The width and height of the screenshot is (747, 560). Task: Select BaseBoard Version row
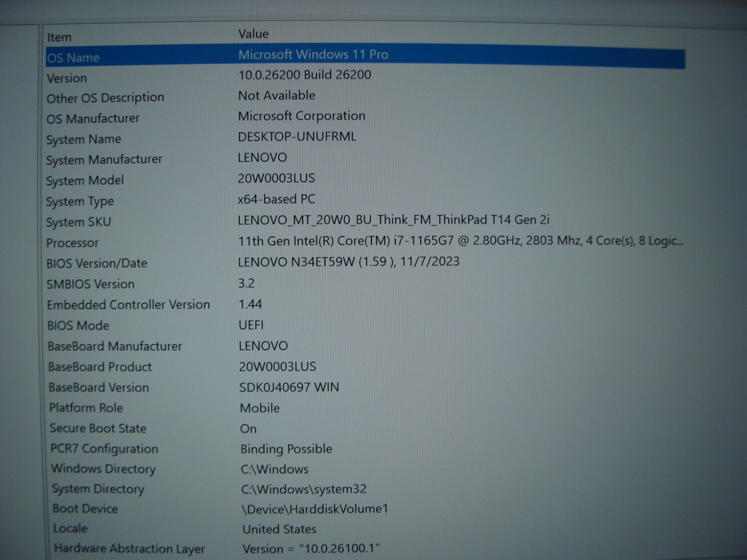tap(99, 387)
